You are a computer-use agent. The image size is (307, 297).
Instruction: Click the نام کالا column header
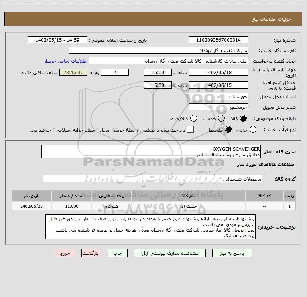188,196
